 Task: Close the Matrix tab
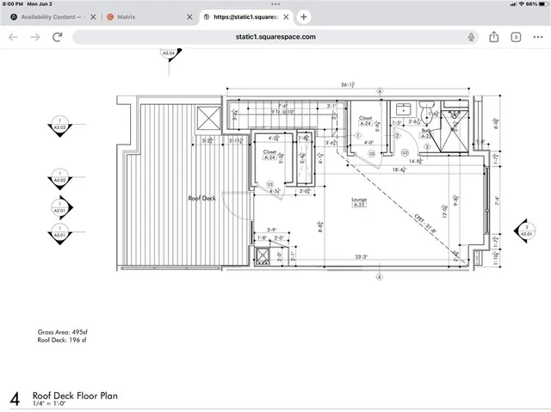[x=189, y=17]
